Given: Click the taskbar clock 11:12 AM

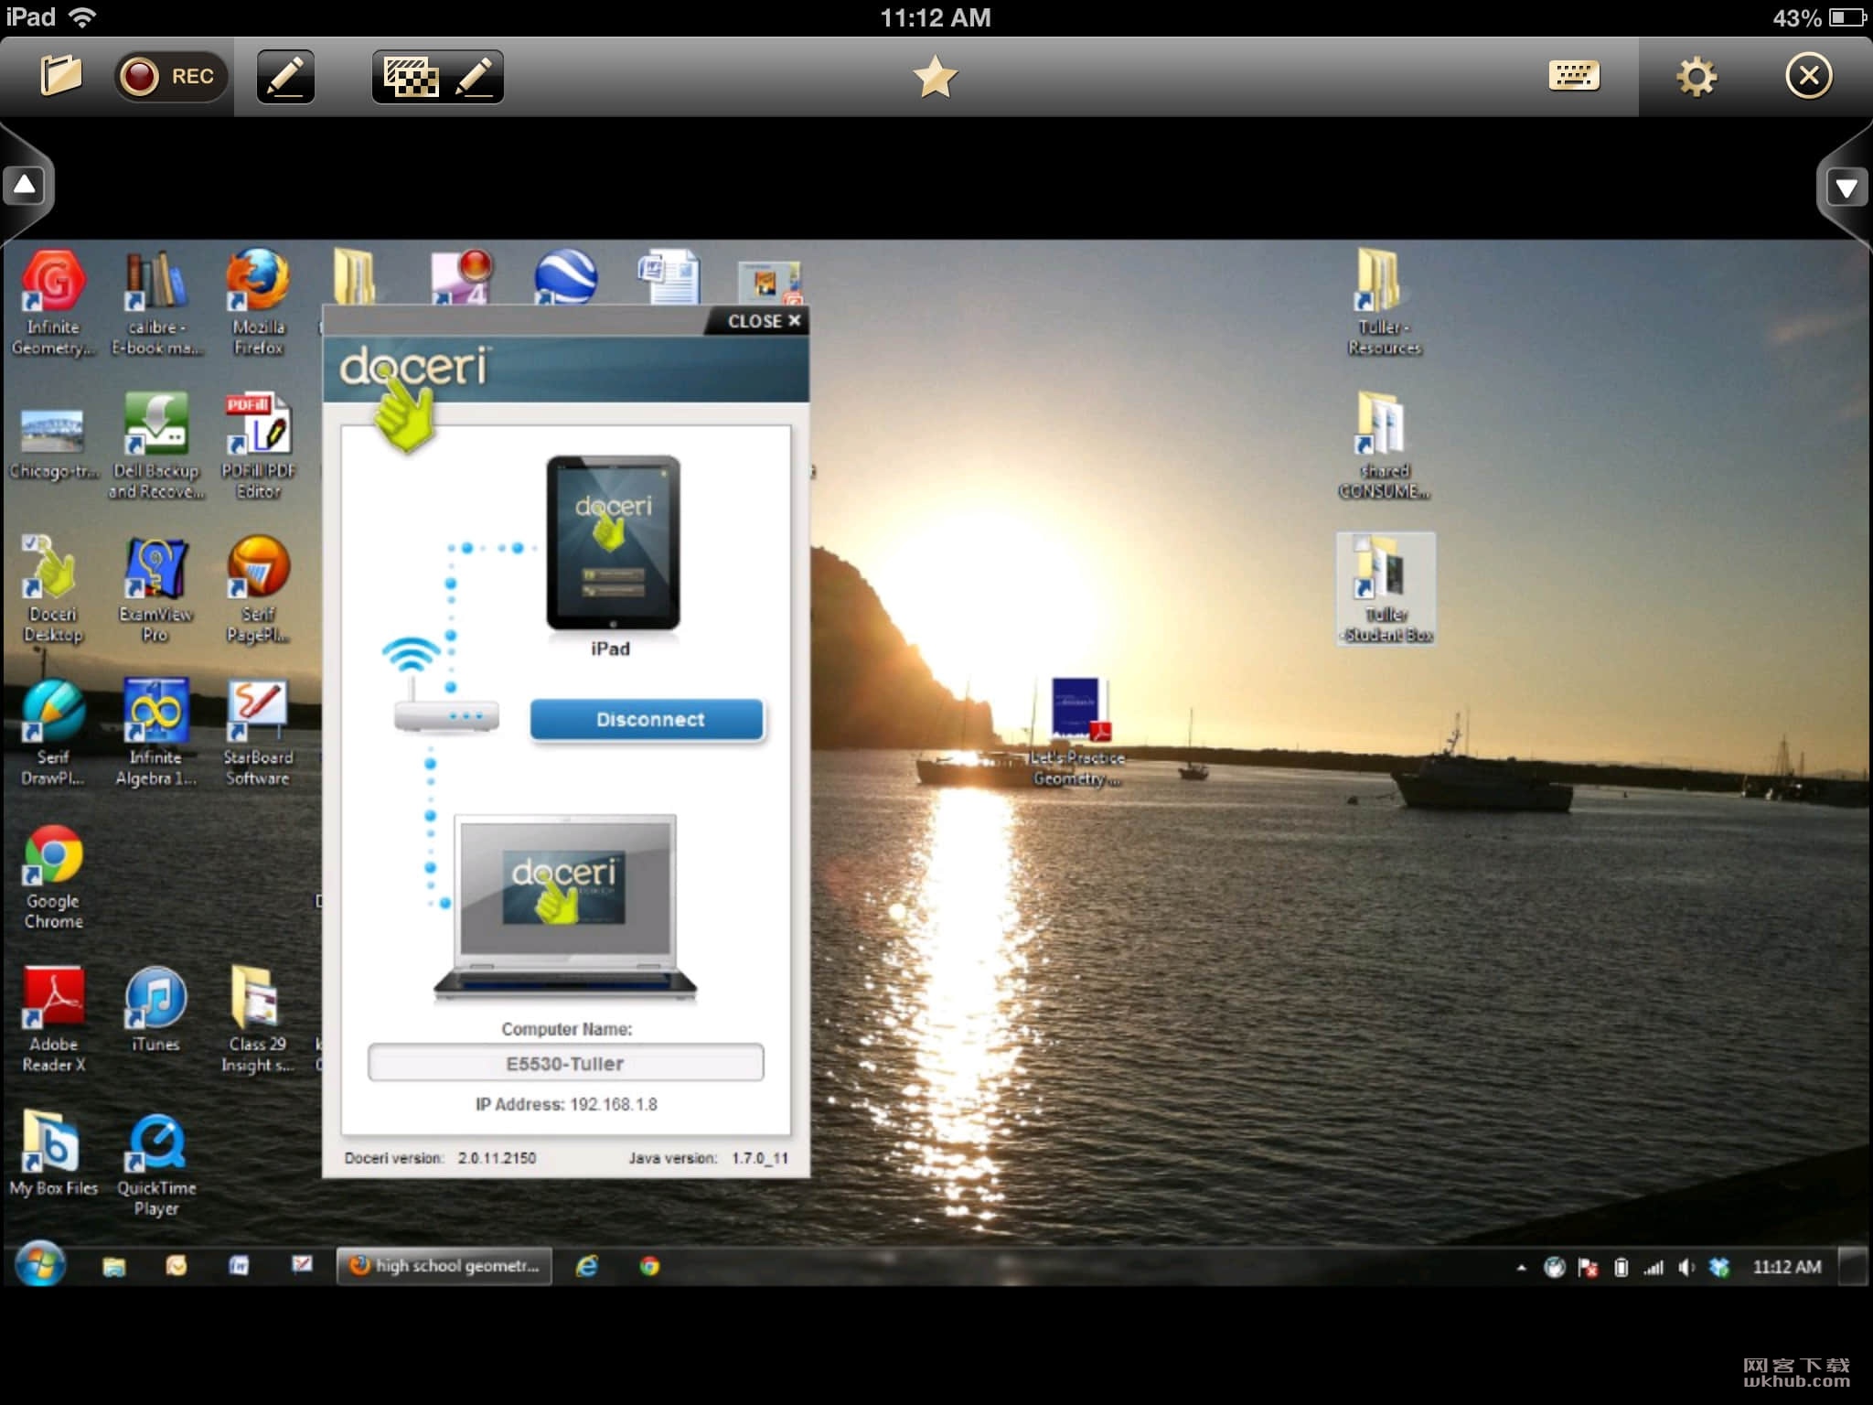Looking at the screenshot, I should tap(1786, 1267).
